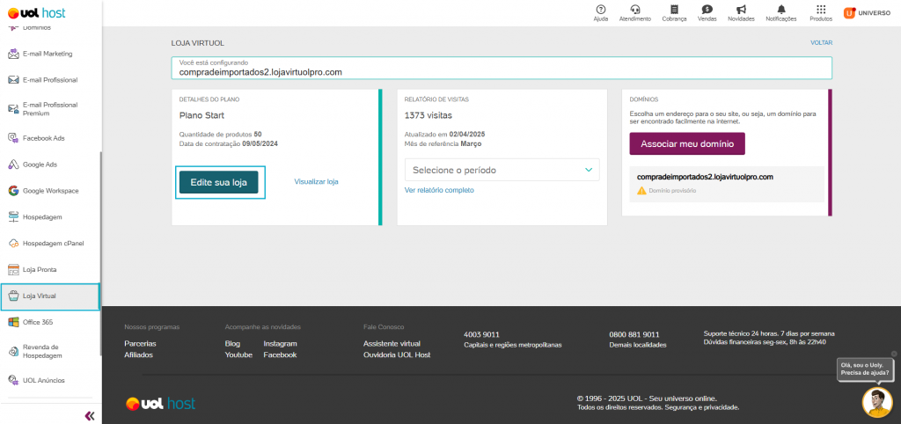
Task: Click the 4003 9011 phone number
Action: tap(481, 334)
